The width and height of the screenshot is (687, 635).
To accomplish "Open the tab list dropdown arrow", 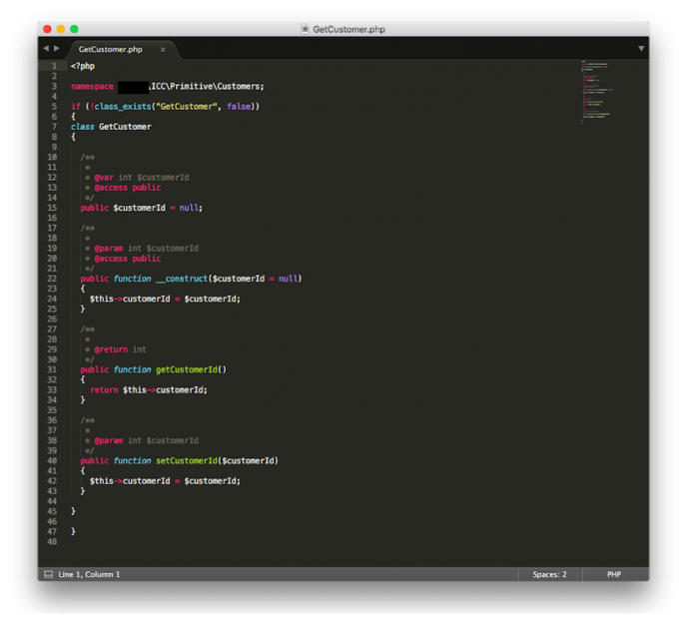I will [x=641, y=49].
